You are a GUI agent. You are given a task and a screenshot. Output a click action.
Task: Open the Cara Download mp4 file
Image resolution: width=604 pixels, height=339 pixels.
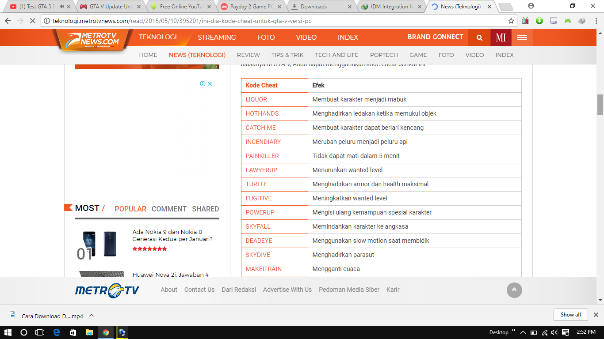tap(46, 316)
